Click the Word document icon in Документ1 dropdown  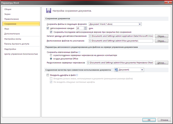click(116, 70)
